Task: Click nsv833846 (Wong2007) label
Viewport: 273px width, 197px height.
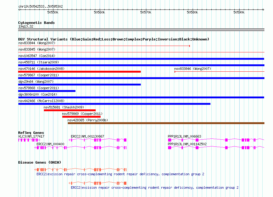Action: [193, 69]
